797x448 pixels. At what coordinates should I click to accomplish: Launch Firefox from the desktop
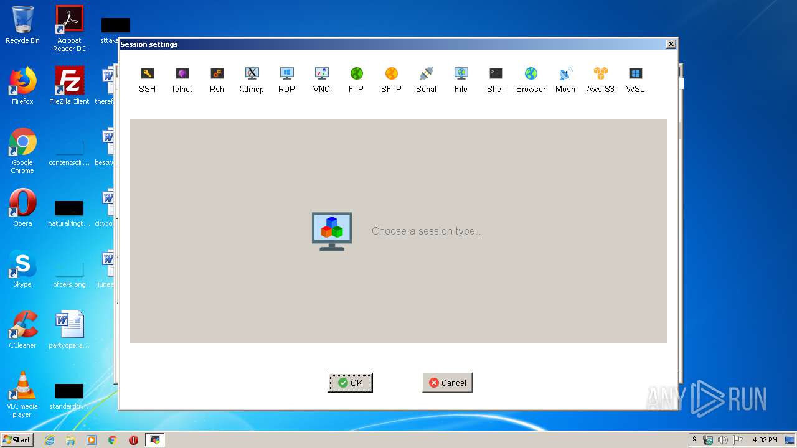(22, 86)
